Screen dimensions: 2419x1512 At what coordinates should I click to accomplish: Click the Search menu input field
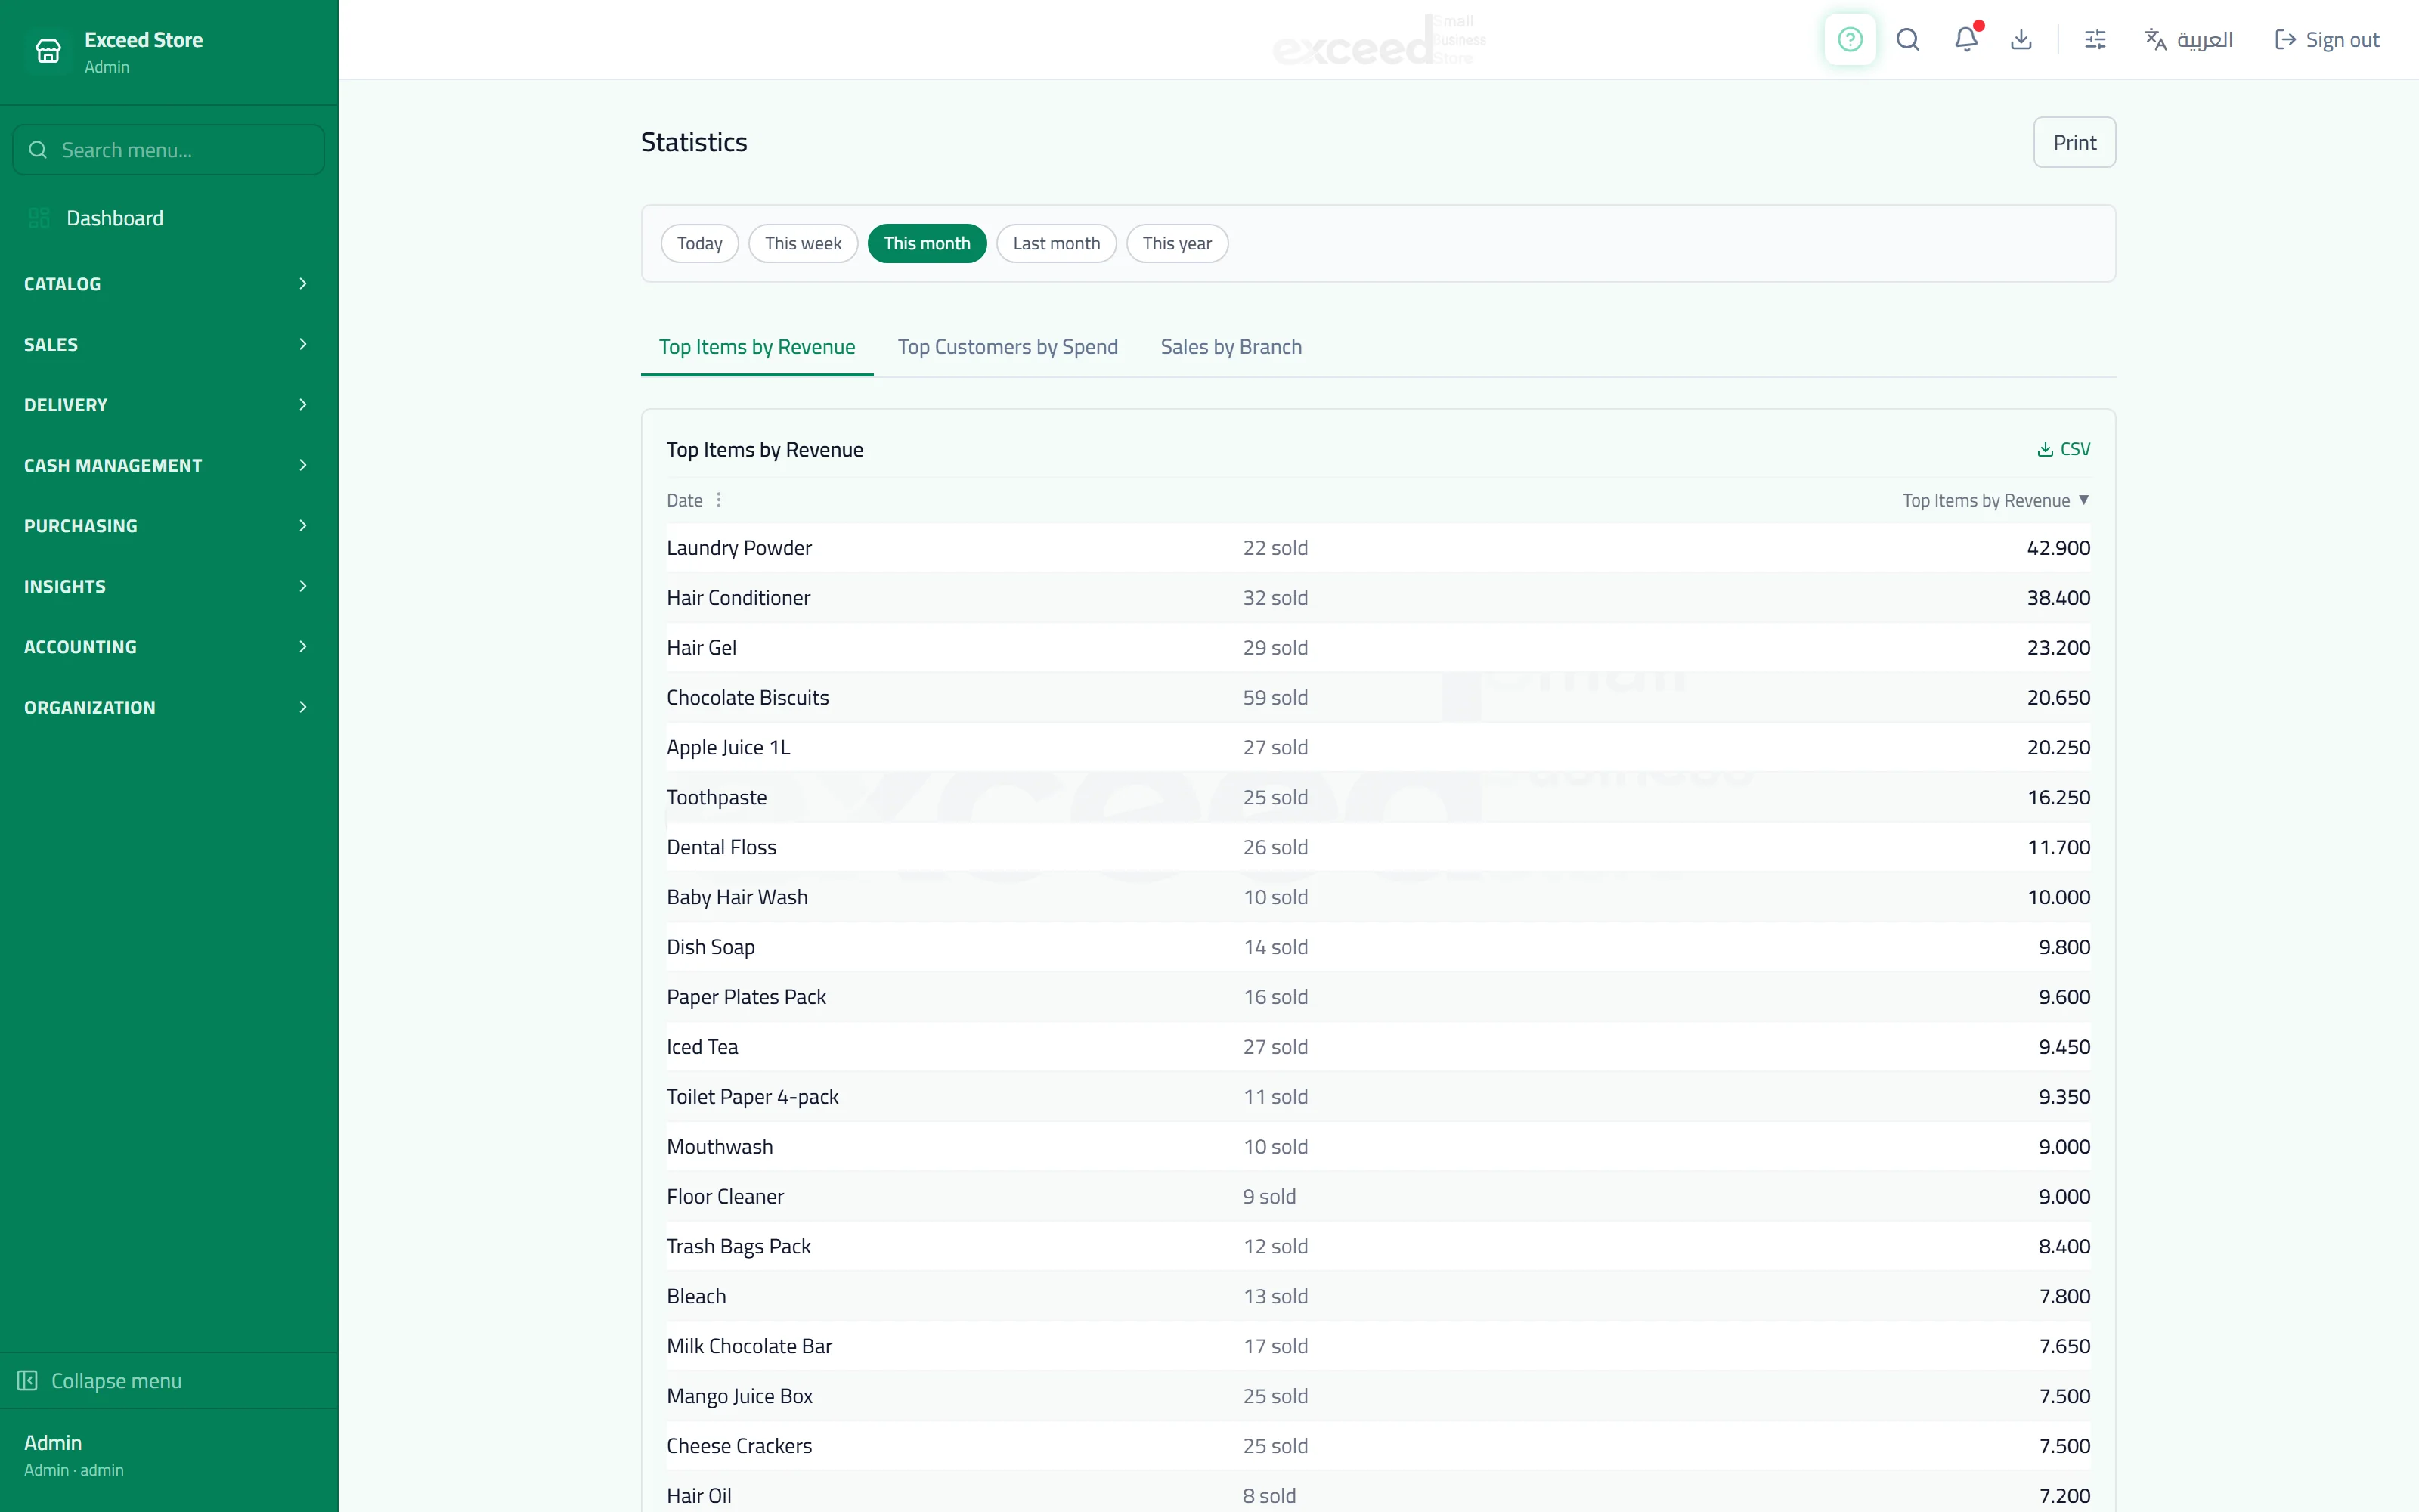tap(168, 150)
